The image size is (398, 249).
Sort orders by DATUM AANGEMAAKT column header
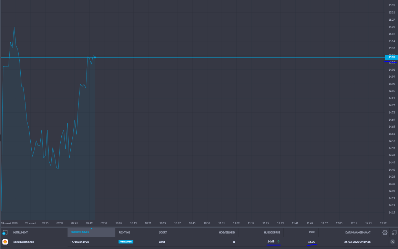358,232
